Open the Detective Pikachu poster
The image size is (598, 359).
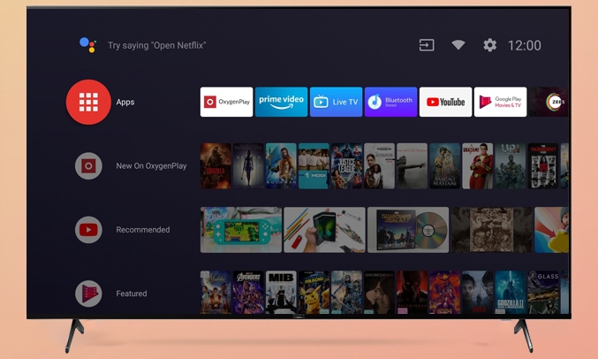[x=314, y=293]
